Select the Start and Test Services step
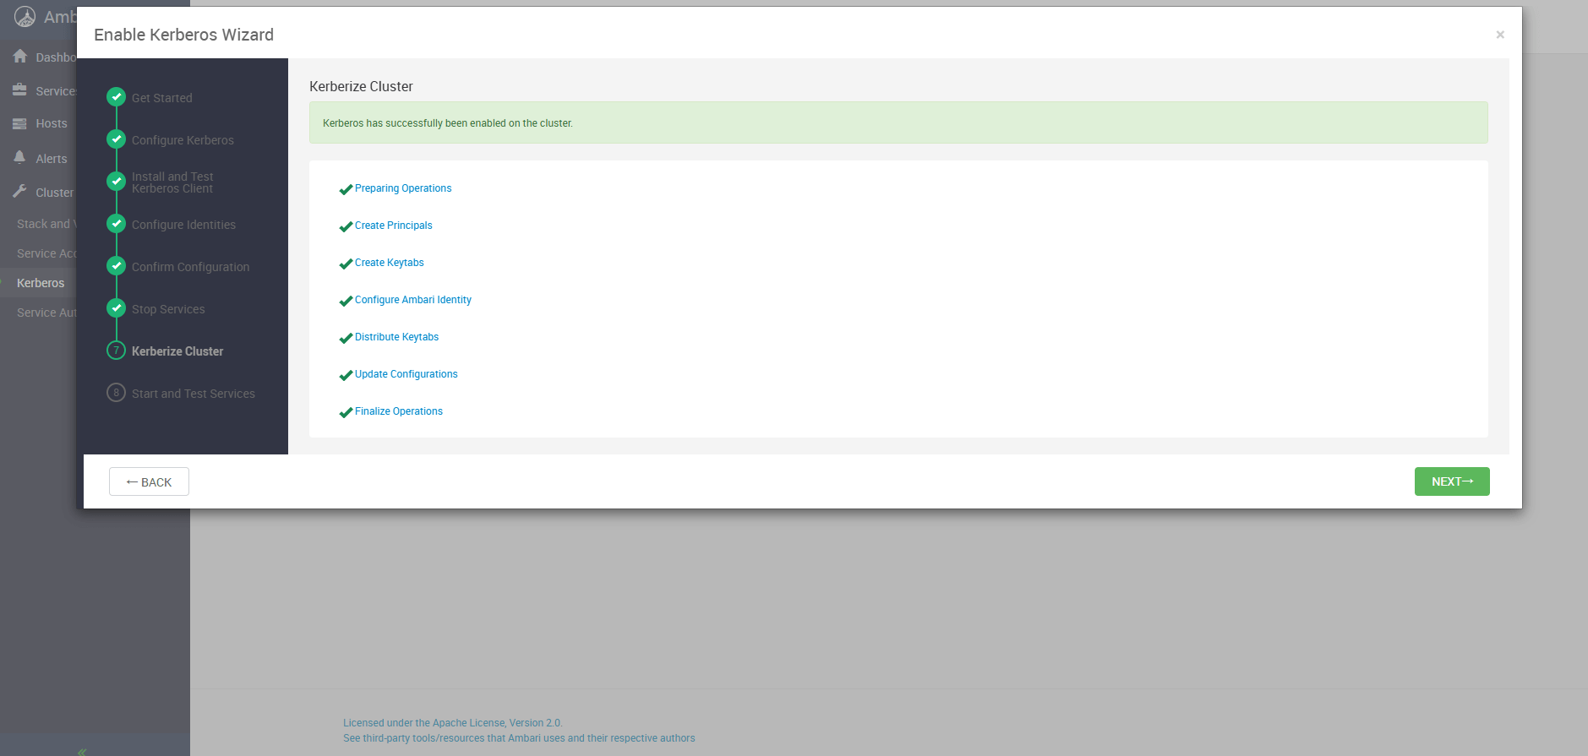 [194, 394]
